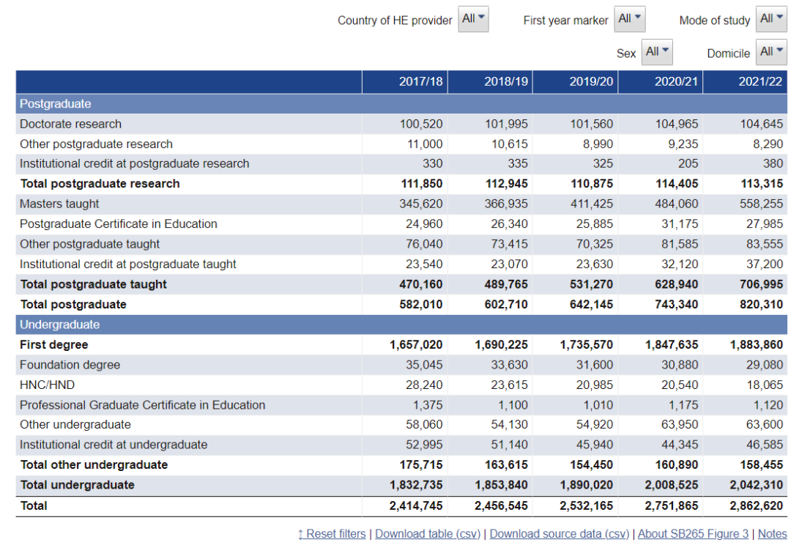Click Total postgraduate taught row label
Viewport: 791px width, 545px height.
[93, 285]
